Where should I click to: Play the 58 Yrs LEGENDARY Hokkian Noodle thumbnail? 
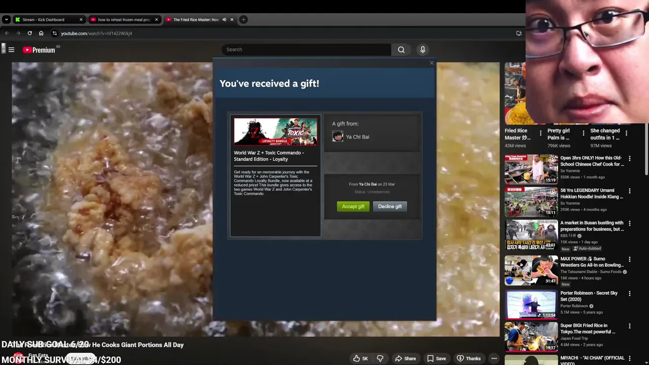click(531, 201)
